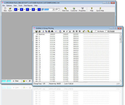Click the Open file icon
The image size is (125, 105).
pos(10,9)
